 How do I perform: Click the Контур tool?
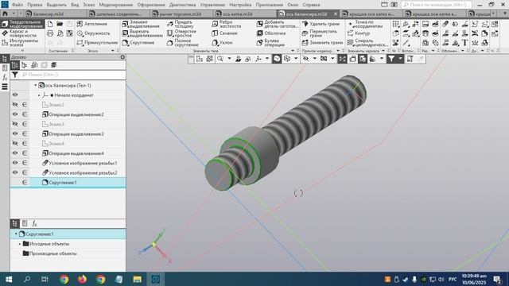pyautogui.click(x=359, y=33)
